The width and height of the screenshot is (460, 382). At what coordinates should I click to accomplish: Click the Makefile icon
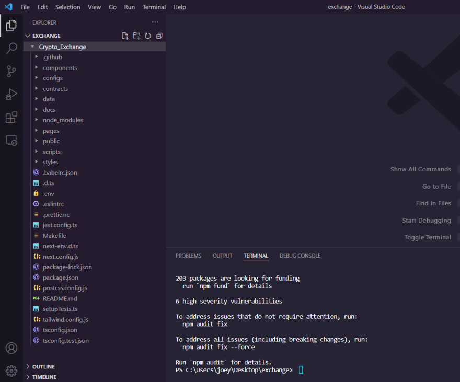point(36,235)
